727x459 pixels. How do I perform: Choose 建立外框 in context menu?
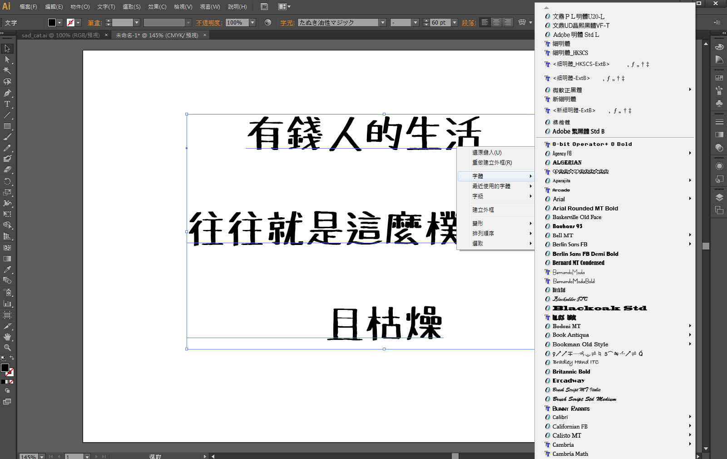coord(496,210)
